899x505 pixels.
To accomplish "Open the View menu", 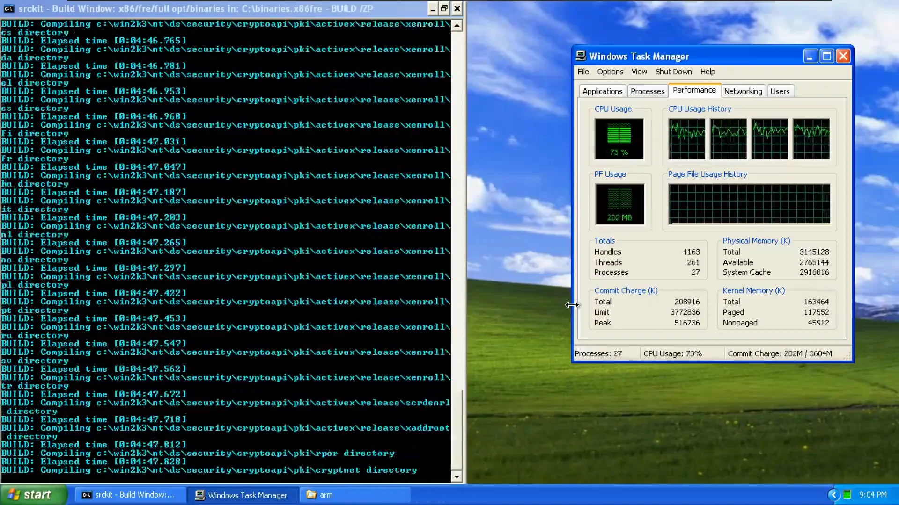I will click(x=639, y=72).
